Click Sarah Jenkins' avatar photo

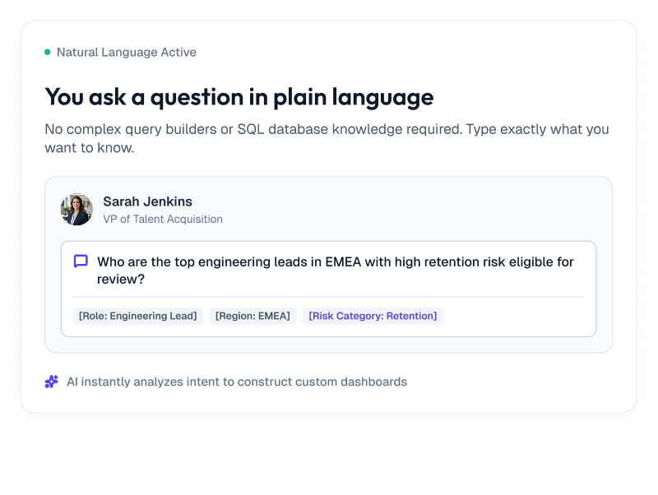[76, 210]
